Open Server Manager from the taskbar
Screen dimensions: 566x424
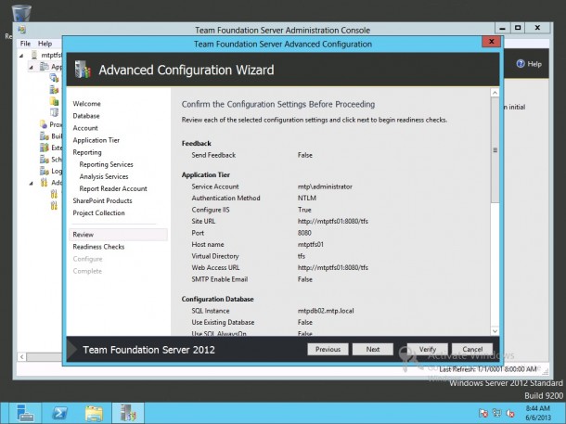click(25, 413)
